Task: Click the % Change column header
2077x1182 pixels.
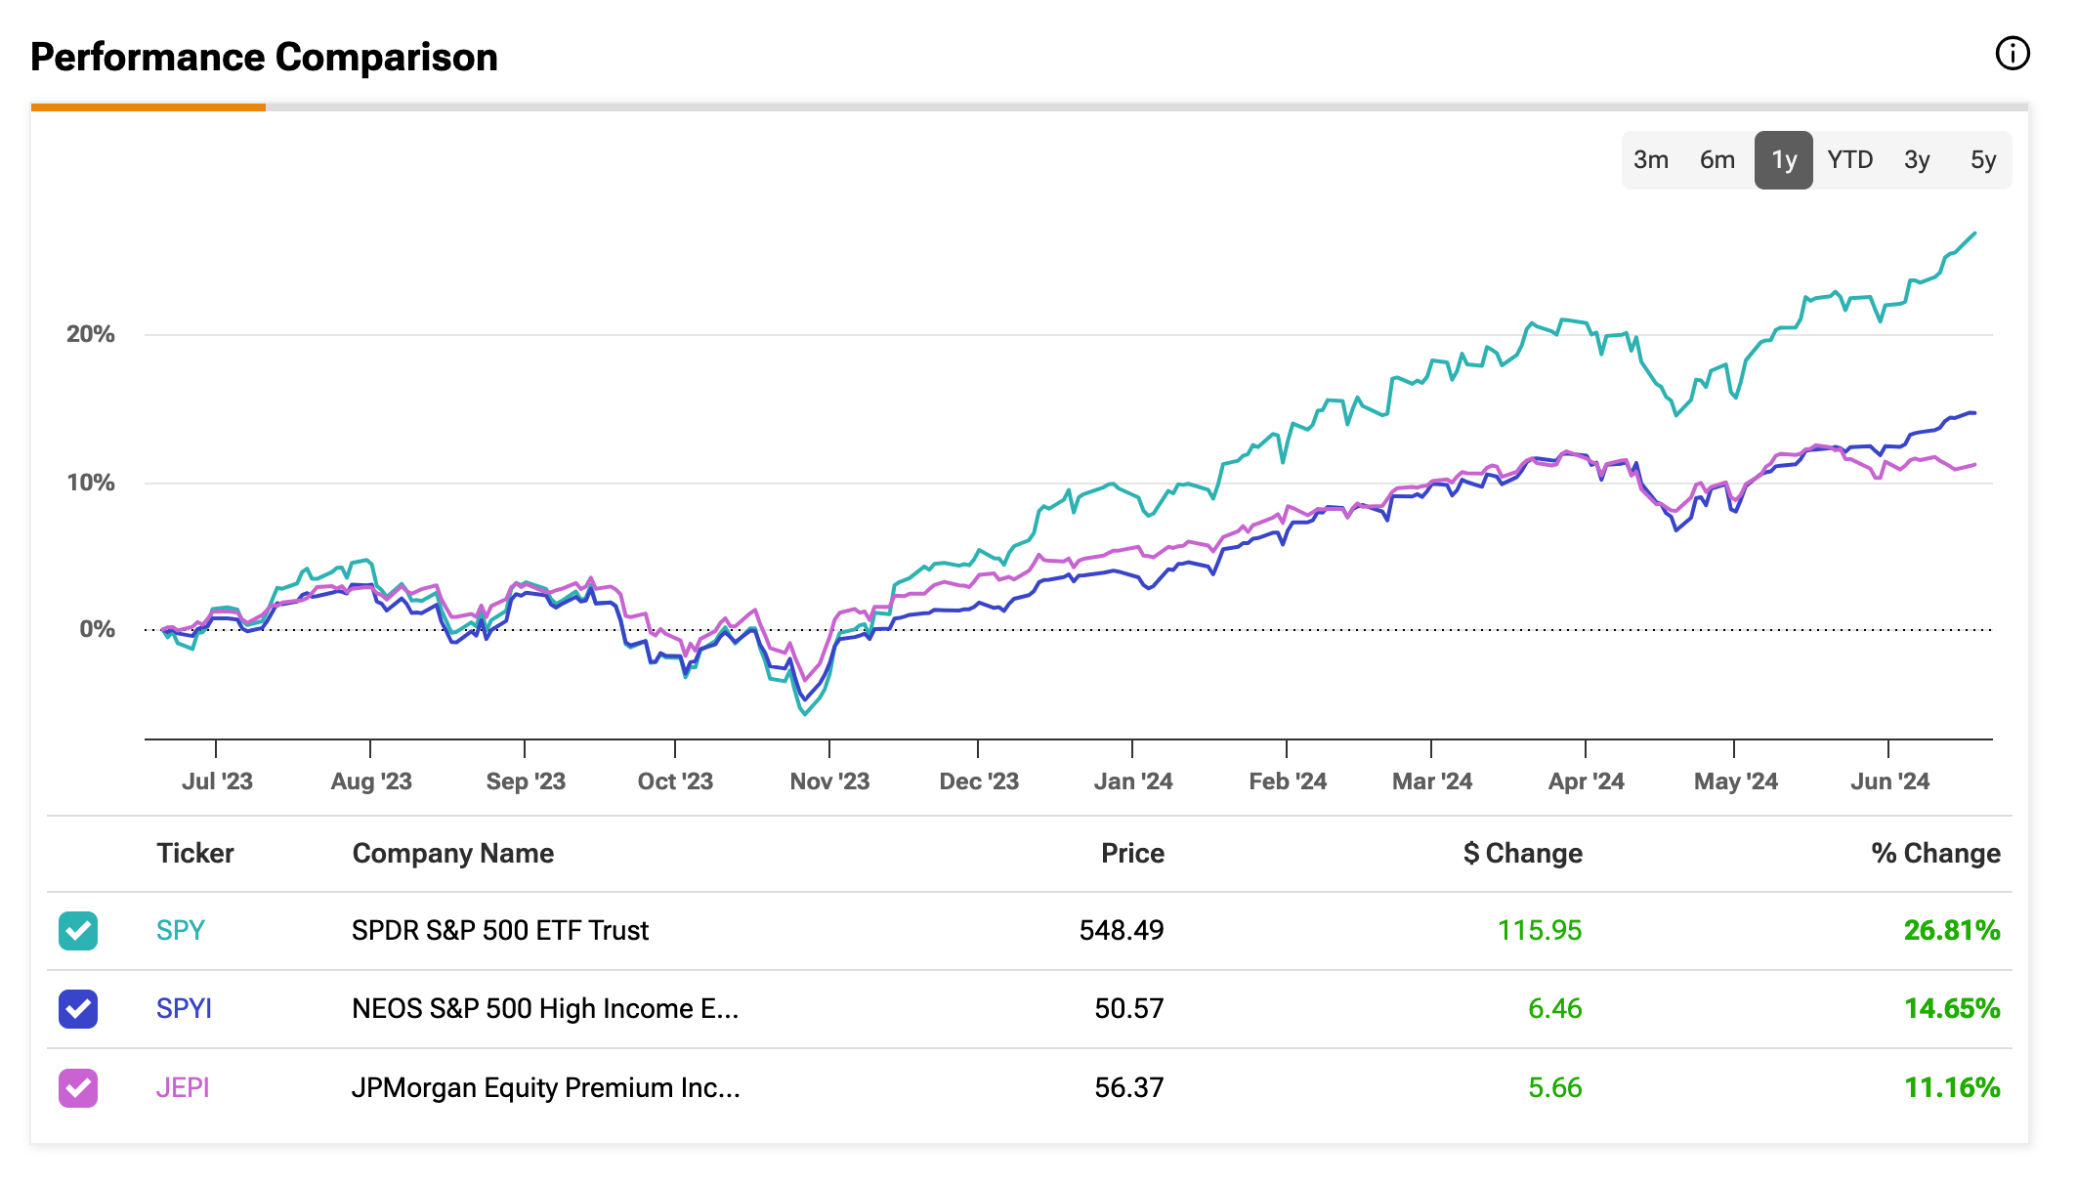Action: (x=1935, y=854)
